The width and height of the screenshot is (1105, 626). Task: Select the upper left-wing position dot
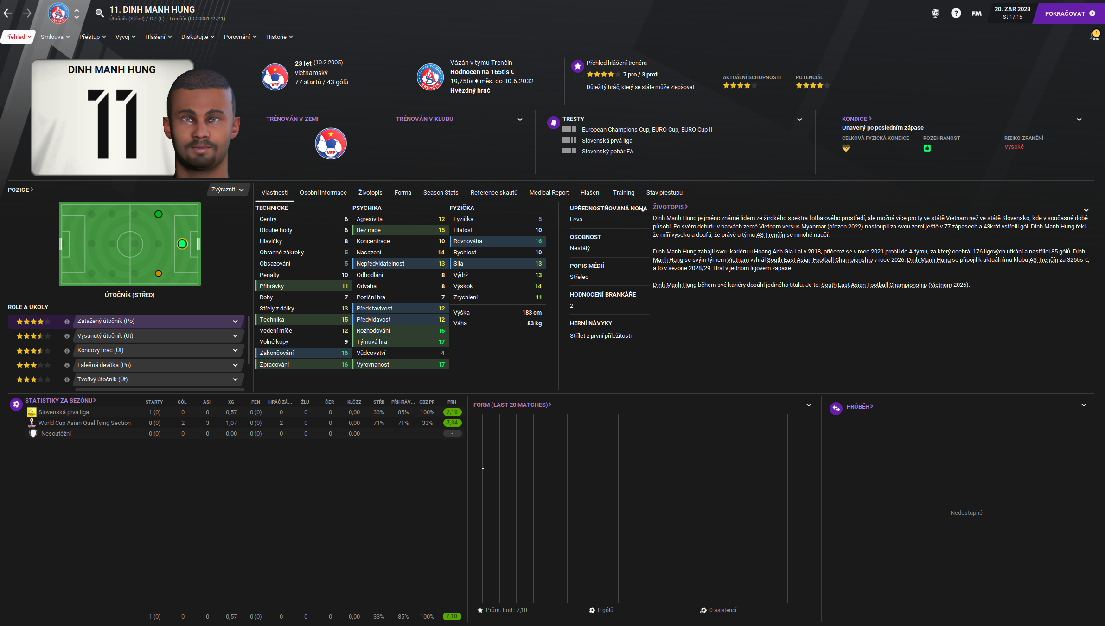(x=159, y=214)
